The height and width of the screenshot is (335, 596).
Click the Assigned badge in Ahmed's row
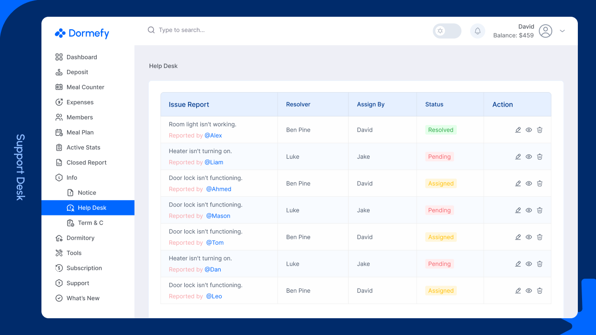[x=441, y=183]
